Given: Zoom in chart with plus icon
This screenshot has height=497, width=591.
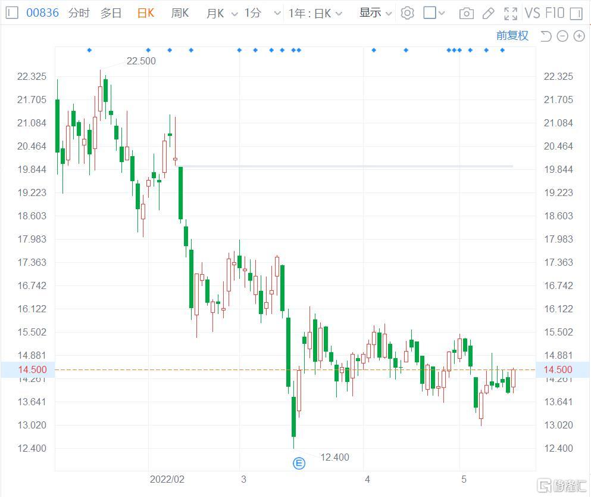Looking at the screenshot, I should [579, 36].
